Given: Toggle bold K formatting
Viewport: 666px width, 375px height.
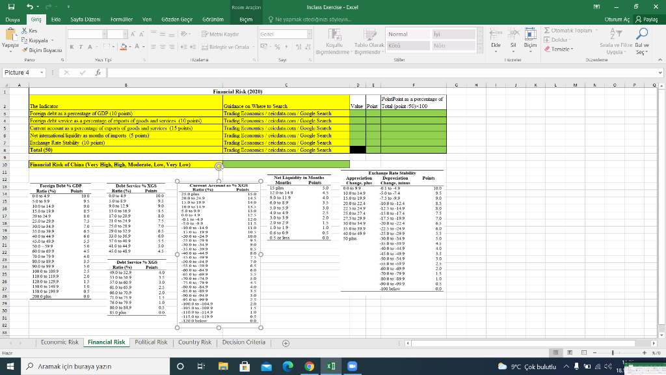Looking at the screenshot, I should [72, 47].
